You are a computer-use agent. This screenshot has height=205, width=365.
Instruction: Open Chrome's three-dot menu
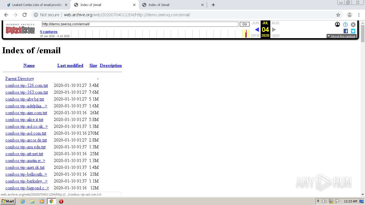(x=359, y=15)
